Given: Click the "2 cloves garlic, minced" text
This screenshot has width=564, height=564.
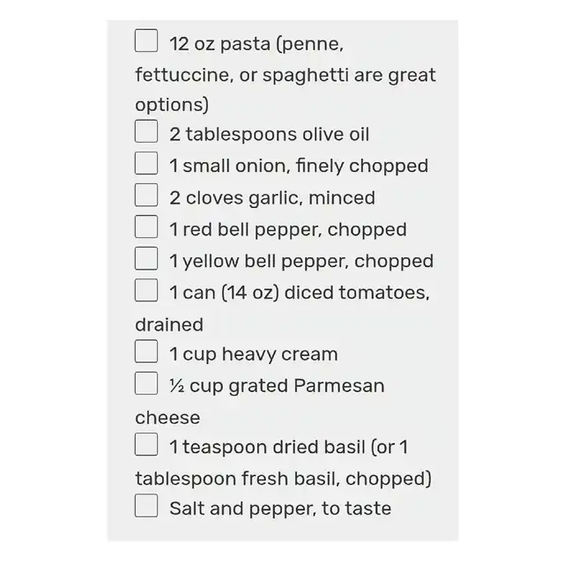Looking at the screenshot, I should (272, 198).
